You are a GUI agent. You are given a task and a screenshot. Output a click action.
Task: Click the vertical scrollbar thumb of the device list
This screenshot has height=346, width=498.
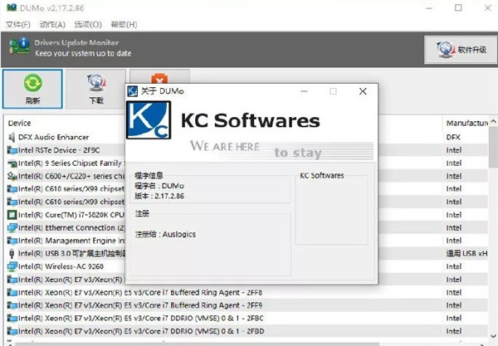493,147
